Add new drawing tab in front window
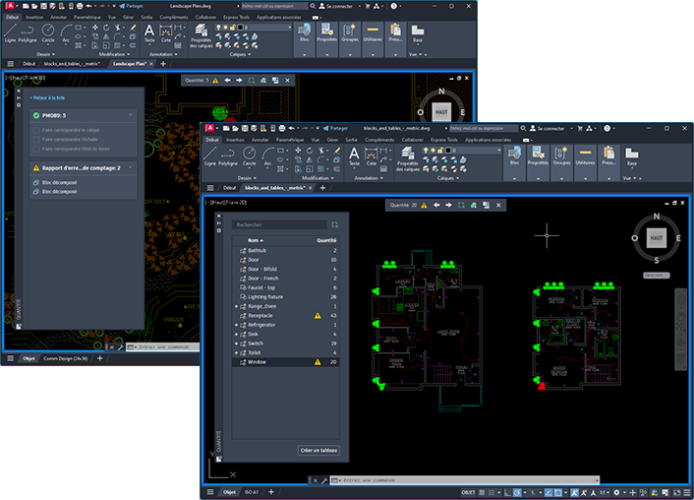The height and width of the screenshot is (500, 694). coord(322,188)
